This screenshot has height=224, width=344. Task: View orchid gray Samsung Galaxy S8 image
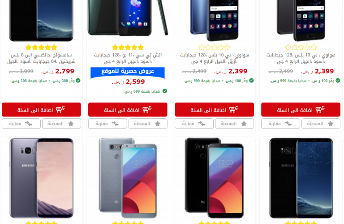(41, 178)
